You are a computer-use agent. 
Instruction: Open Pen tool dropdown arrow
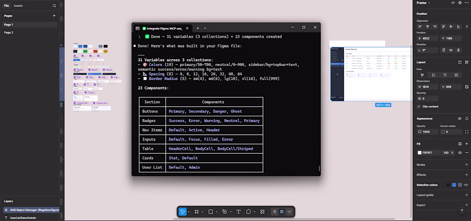(x=230, y=212)
